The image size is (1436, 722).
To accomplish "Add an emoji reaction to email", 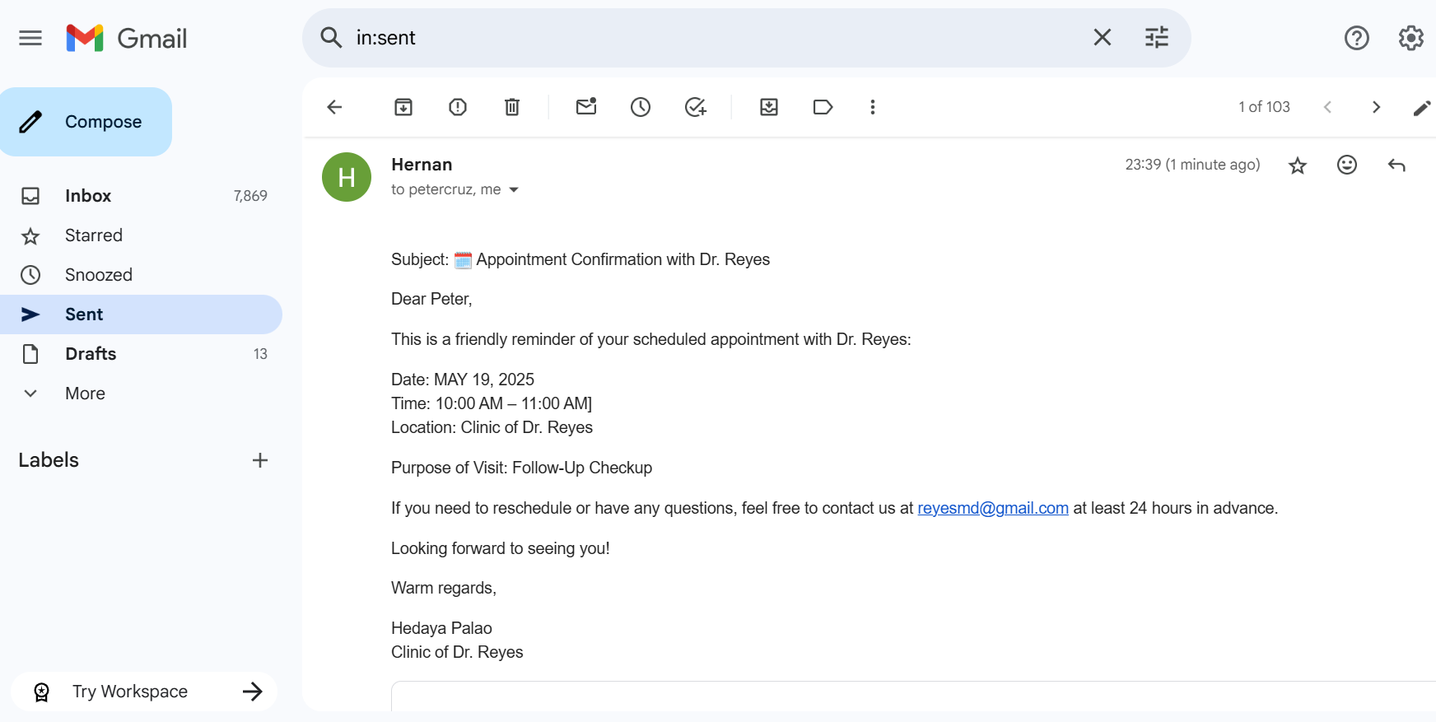I will [x=1347, y=165].
